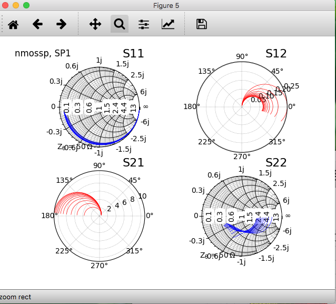This screenshot has height=304, width=336.
Task: Toggle the Zoom to rectangle tool
Action: tap(120, 24)
